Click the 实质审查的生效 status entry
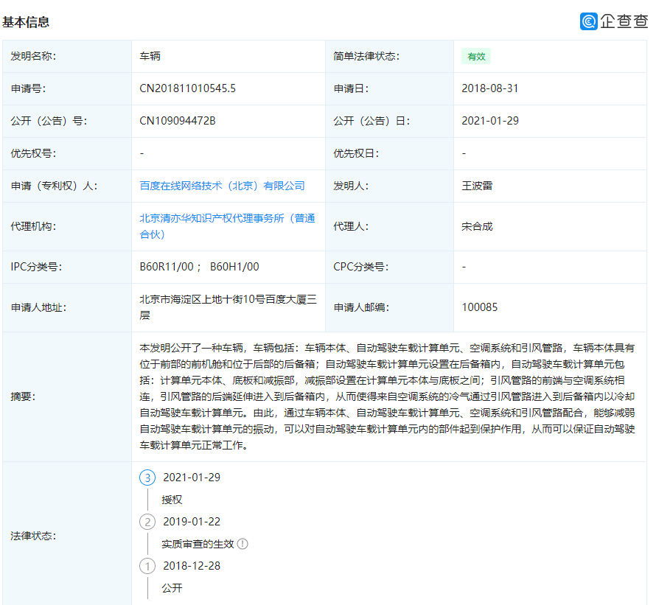Image resolution: width=656 pixels, height=605 pixels. click(198, 544)
